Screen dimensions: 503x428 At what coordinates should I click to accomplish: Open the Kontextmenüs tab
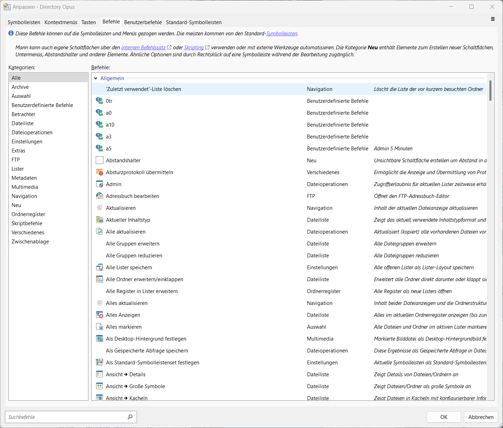tap(61, 22)
